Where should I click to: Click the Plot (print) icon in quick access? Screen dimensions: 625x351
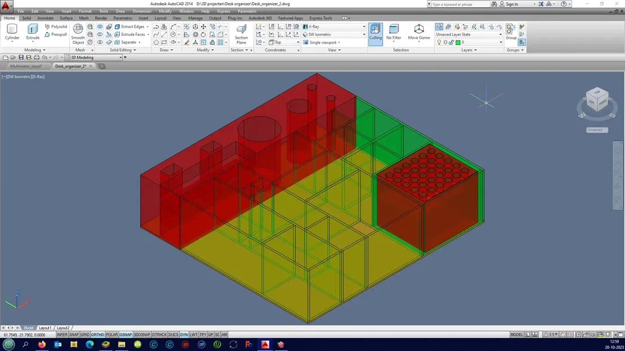tap(37, 58)
